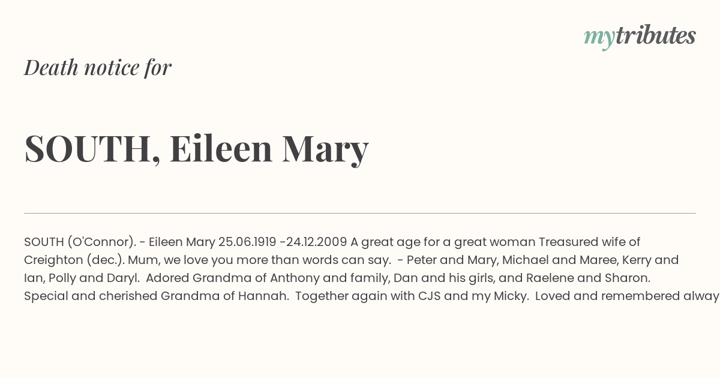Screen dimensions: 720x378
Task: Click the word "SOUTH," in the heading
Action: [92, 149]
